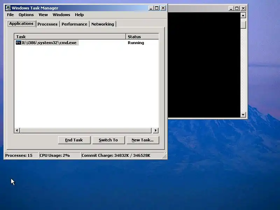Switch to the Networking tab
The image size is (280, 210).
tap(103, 24)
